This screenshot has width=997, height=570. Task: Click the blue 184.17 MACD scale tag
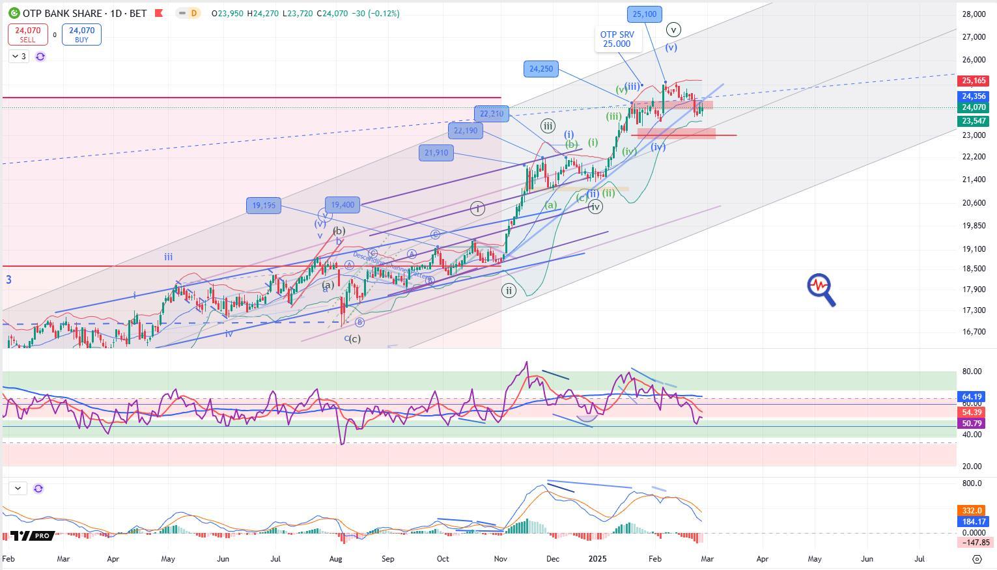tap(974, 522)
